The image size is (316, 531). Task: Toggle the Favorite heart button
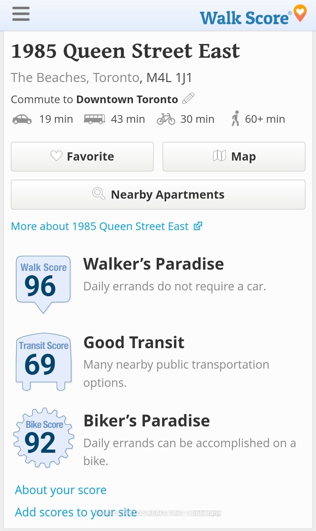click(82, 156)
